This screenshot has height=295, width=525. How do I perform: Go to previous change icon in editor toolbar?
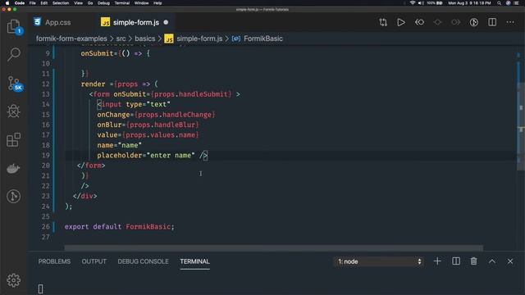coord(419,22)
